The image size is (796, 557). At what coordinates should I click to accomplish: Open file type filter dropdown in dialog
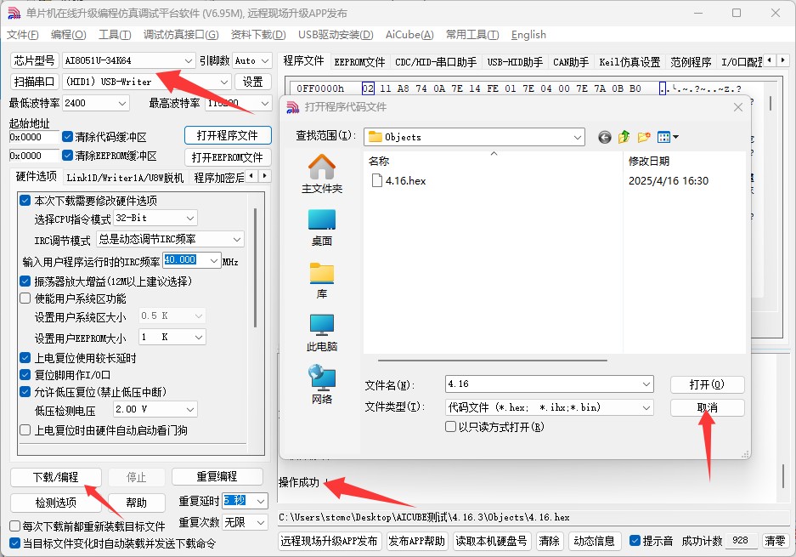coord(549,407)
